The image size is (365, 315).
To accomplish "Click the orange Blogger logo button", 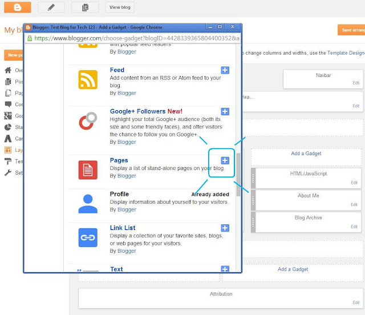I will [x=18, y=7].
